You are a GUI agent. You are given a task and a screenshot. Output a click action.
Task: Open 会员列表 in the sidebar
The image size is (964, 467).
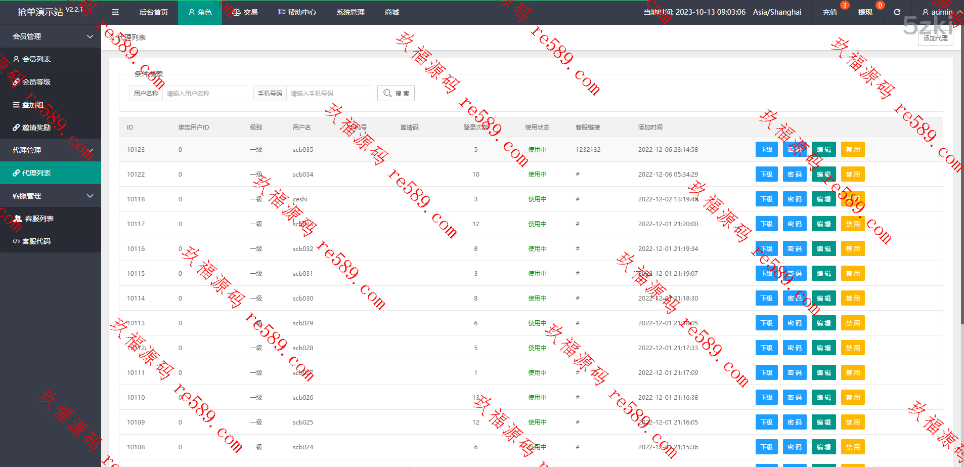click(36, 59)
